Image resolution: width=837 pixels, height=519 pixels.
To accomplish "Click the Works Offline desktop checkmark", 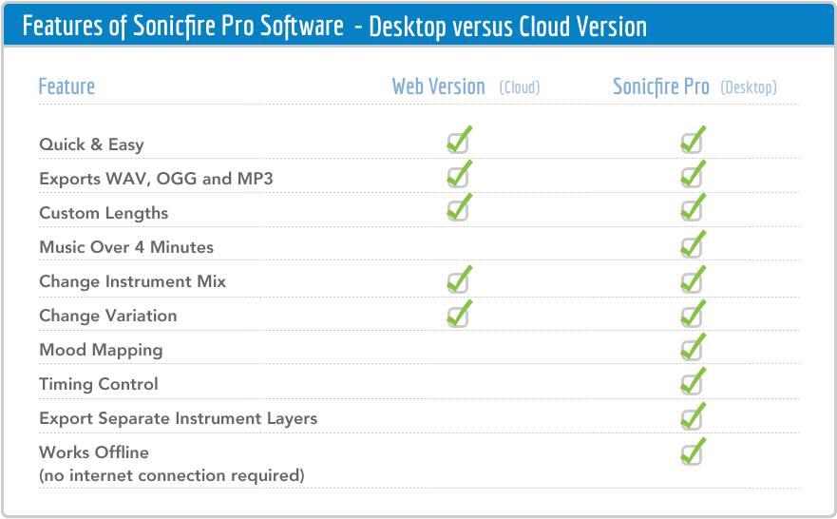I will coord(693,452).
